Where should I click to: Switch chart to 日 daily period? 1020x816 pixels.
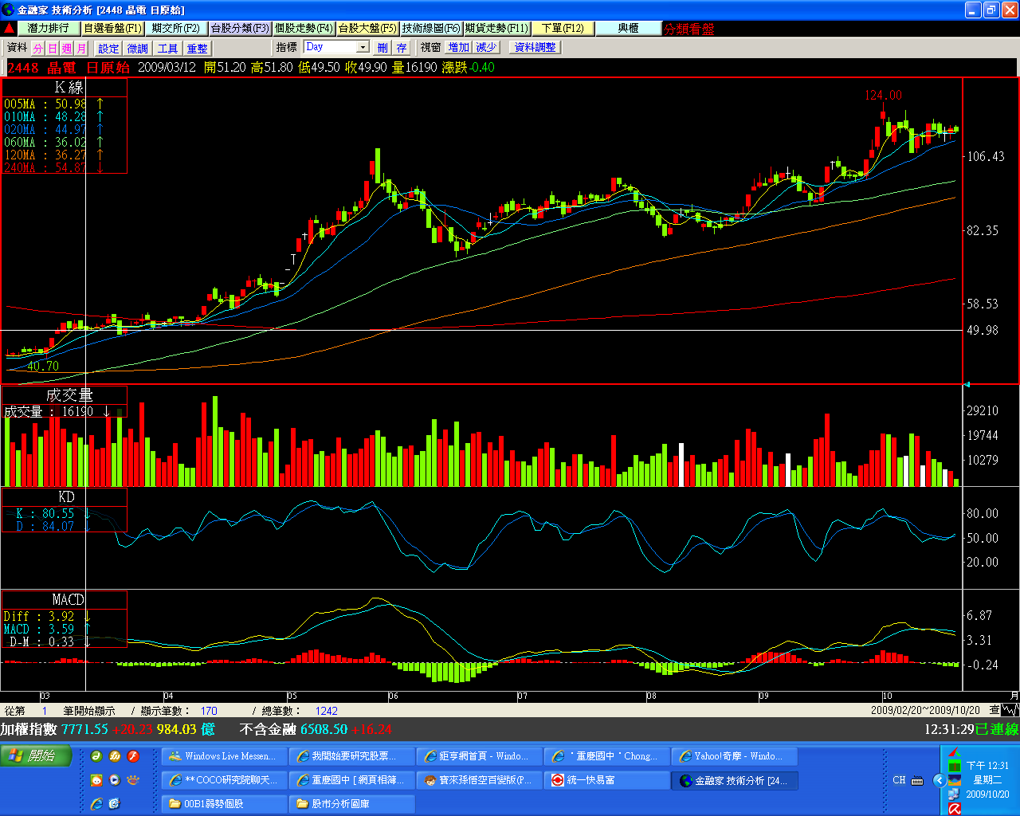(x=53, y=48)
